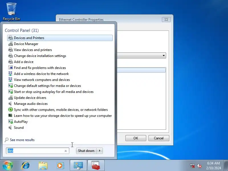
Task: Click AutoPlay search result text
Action: (21, 122)
